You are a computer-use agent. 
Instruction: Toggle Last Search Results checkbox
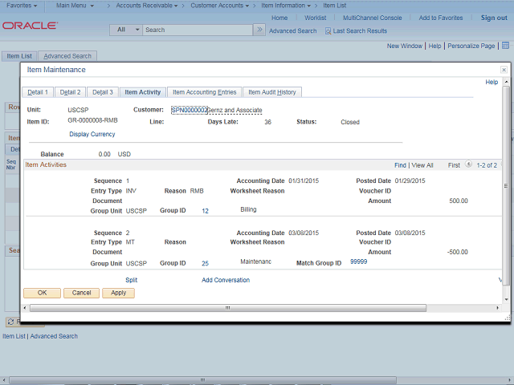point(328,30)
